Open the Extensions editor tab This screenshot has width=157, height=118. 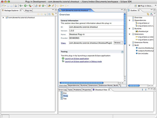93,85
